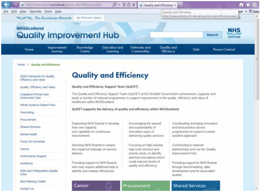Image resolution: width=260 pixels, height=192 pixels.
Task: Click the scrollbar down arrow
Action: tap(257, 189)
